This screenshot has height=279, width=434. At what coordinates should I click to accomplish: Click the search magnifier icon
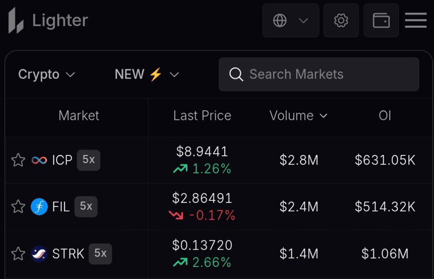click(x=236, y=74)
